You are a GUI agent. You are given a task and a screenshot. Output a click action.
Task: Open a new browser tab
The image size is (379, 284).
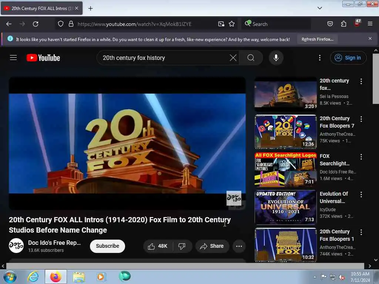click(x=90, y=9)
